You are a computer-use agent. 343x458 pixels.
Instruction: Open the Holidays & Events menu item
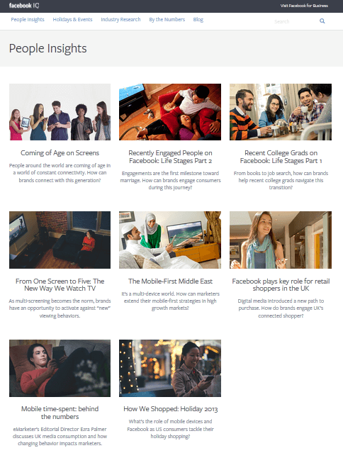[72, 20]
